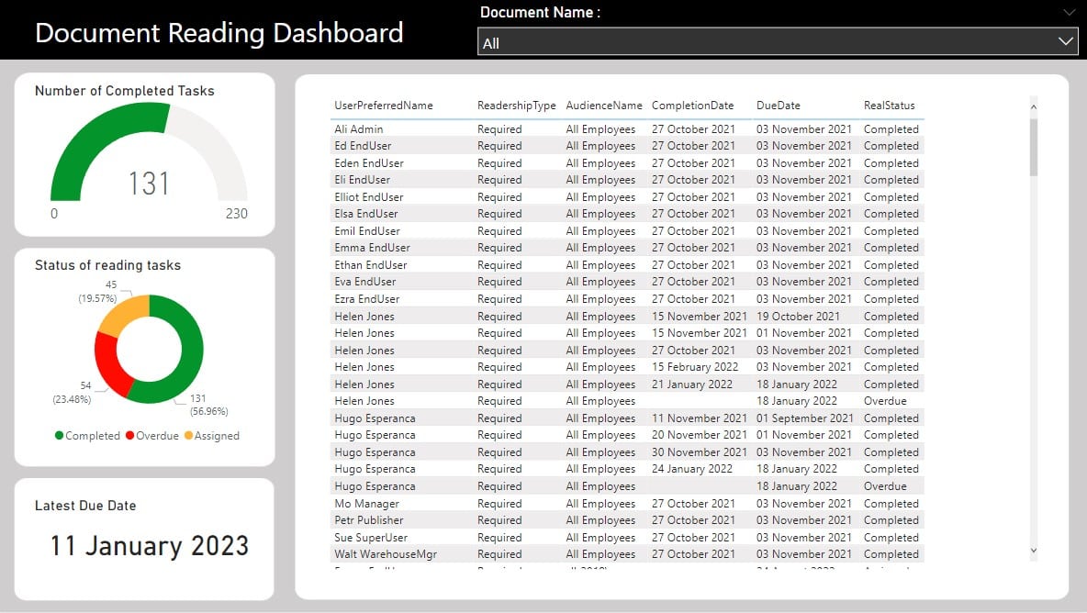Collapse the filter pane with the top-right chevron
This screenshot has height=613, width=1087.
click(1068, 12)
